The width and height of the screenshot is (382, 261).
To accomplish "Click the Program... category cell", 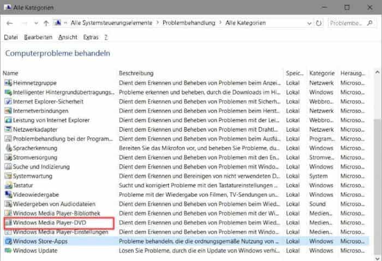I will tap(322, 139).
